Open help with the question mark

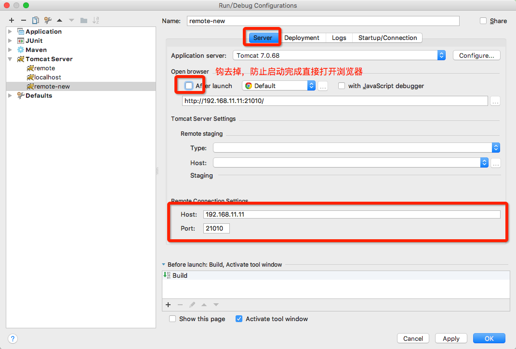(x=13, y=338)
